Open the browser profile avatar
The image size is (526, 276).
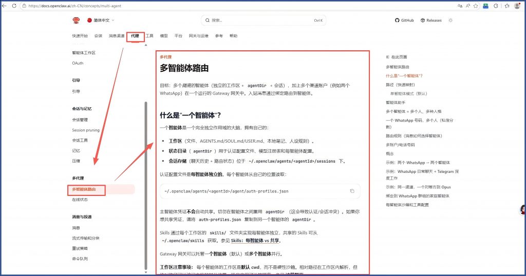(517, 6)
